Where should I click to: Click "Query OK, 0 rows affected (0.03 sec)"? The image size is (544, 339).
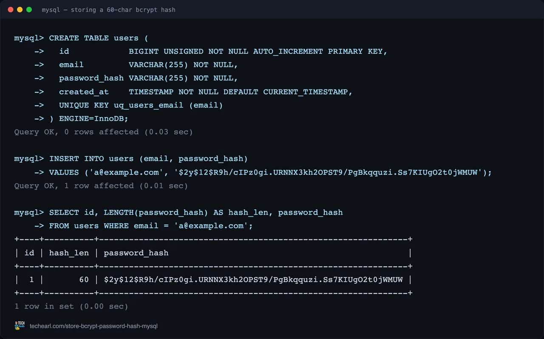pyautogui.click(x=104, y=132)
